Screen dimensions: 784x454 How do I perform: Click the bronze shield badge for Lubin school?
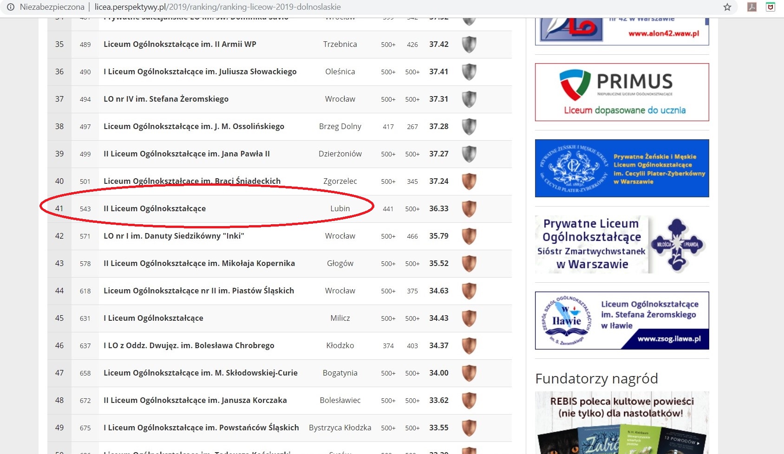pyautogui.click(x=469, y=209)
